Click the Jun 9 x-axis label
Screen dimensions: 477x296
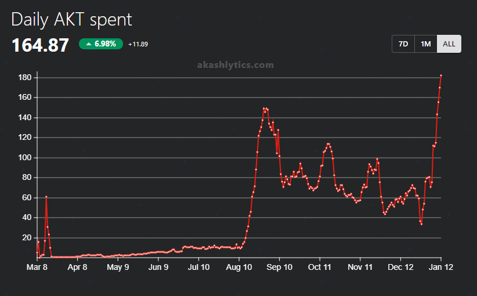[158, 267]
